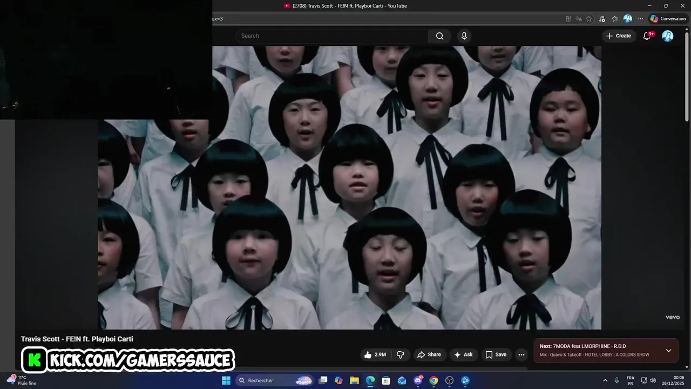Open Google Chrome from the taskbar
Viewport: 691px width, 389px height.
[x=433, y=380]
